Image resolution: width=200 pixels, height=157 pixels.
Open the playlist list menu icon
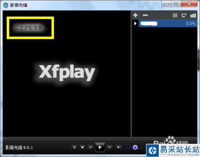[x=175, y=16]
